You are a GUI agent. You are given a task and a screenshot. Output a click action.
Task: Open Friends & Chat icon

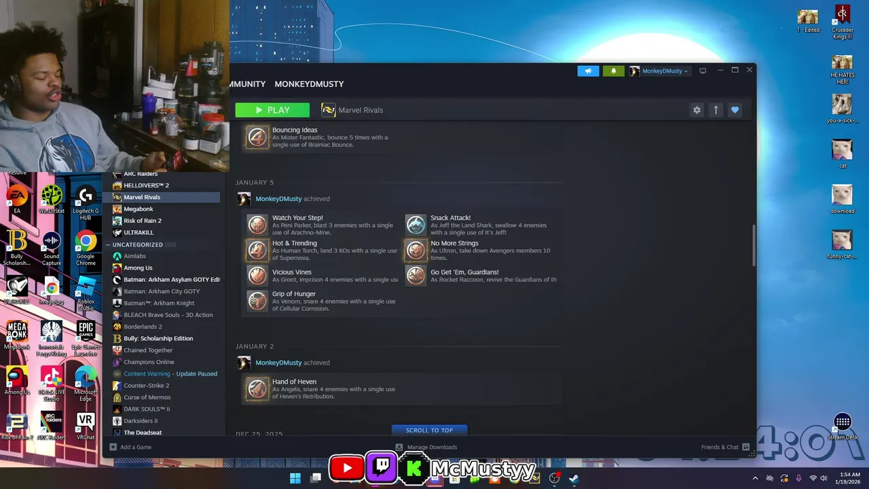745,447
